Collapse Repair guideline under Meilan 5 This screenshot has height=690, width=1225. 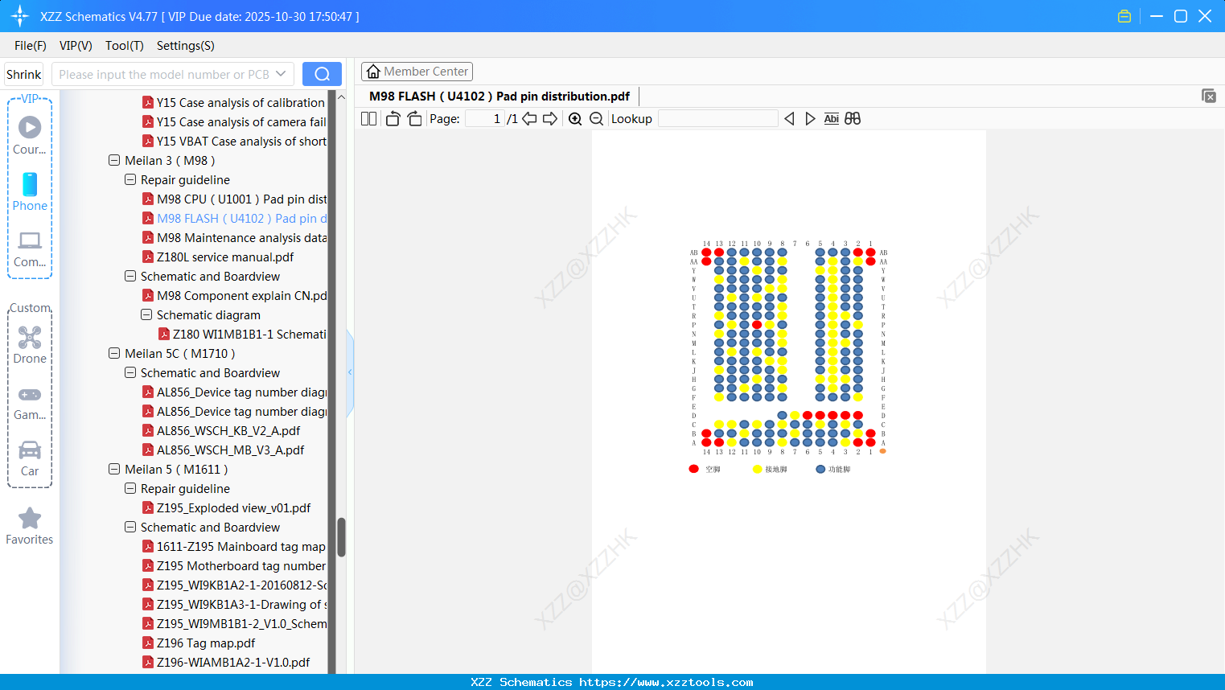click(x=130, y=489)
